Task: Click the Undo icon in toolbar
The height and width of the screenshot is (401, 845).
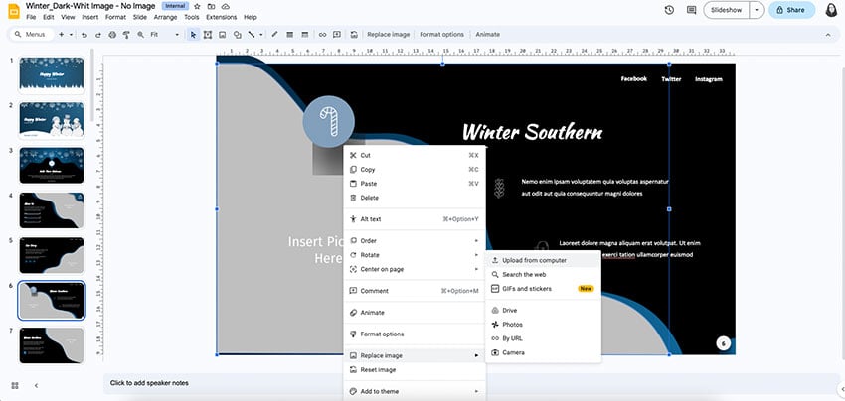Action: point(84,34)
